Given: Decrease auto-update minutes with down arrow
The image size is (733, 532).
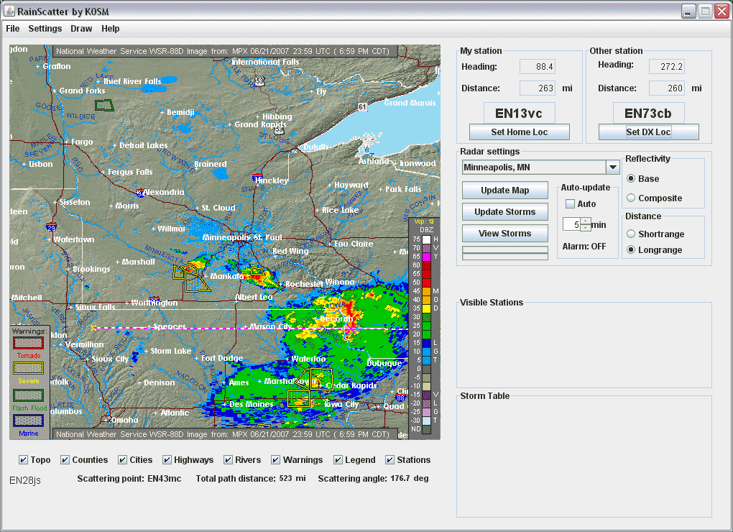Looking at the screenshot, I should click(586, 228).
